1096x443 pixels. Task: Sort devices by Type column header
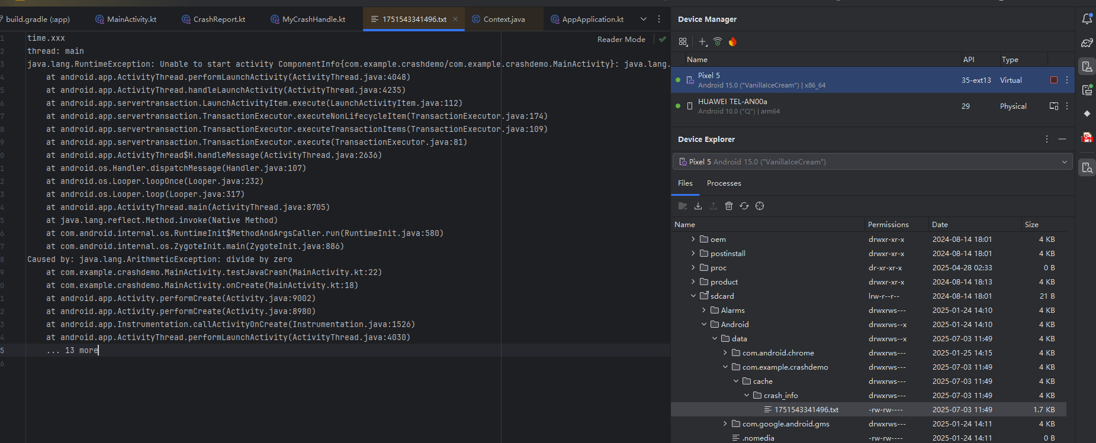tap(1010, 60)
